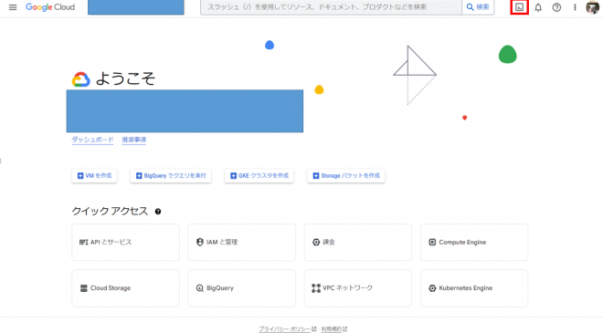Click GKE クラスタを作成 button
The image size is (603, 333).
(x=259, y=176)
